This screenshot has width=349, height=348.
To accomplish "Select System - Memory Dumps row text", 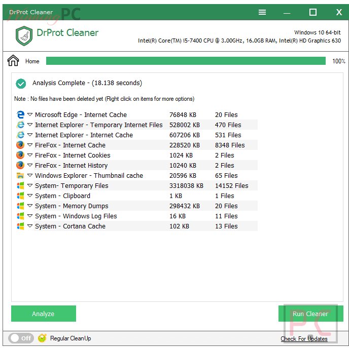I will [x=72, y=206].
